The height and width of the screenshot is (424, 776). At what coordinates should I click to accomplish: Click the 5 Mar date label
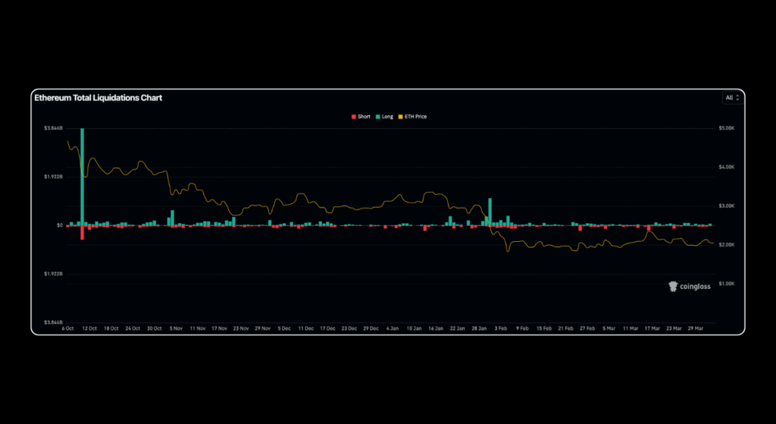[609, 328]
